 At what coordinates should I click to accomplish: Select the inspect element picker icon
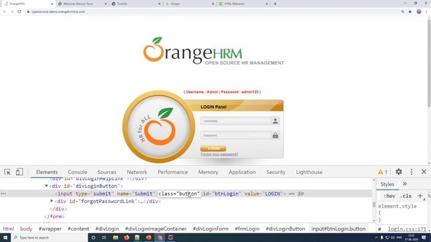[7, 172]
